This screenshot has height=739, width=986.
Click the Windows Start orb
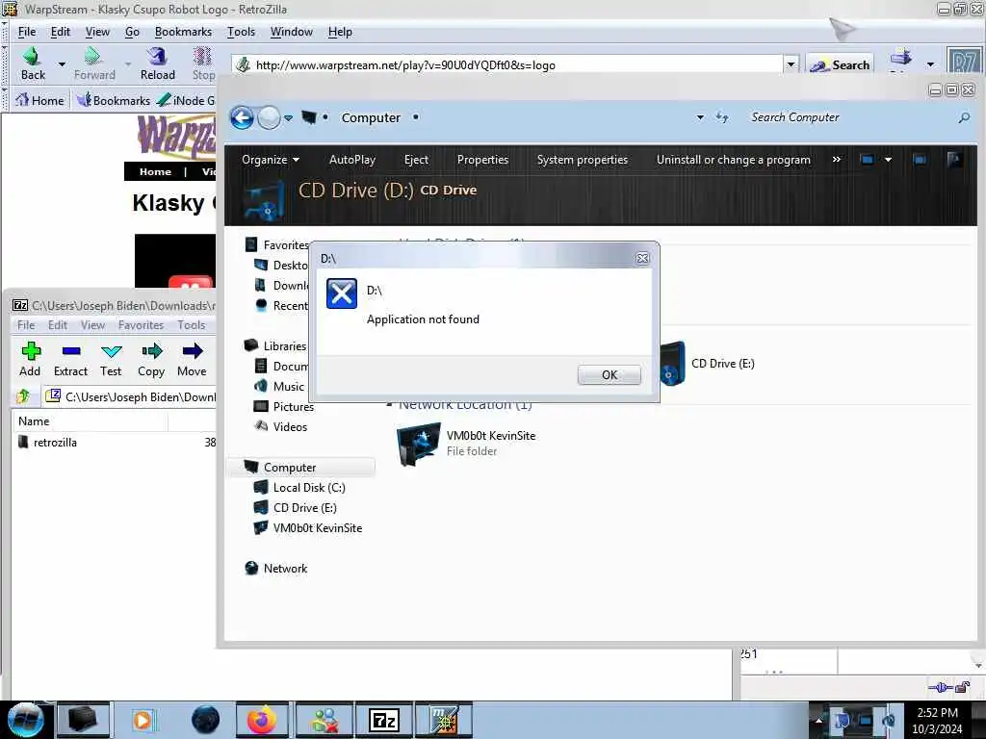coord(25,720)
